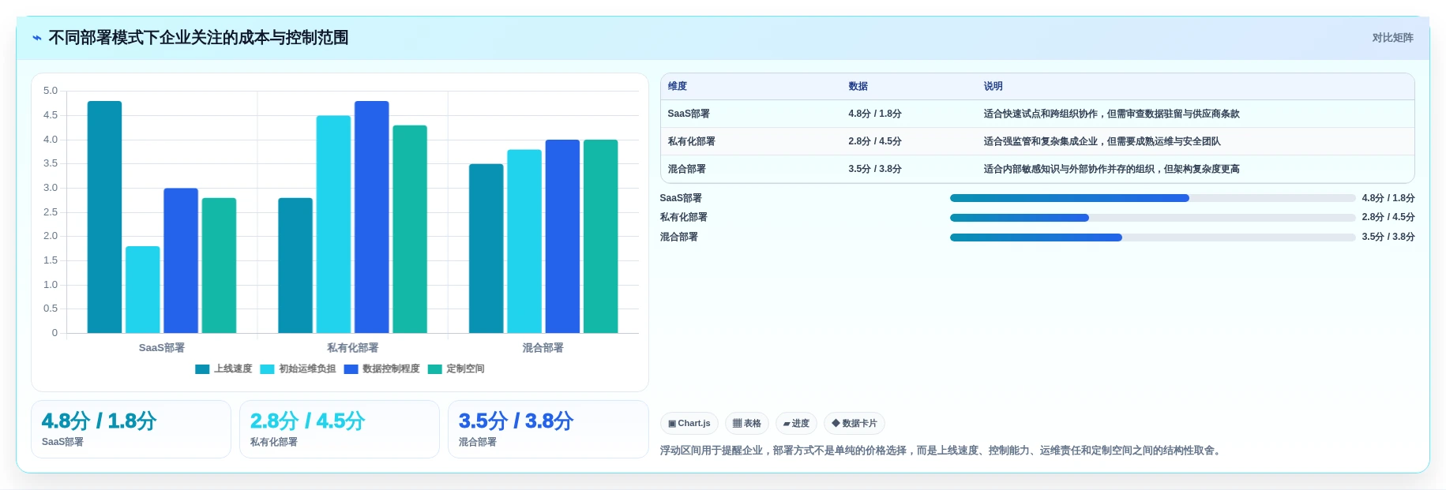Select the 进度 tag
The height and width of the screenshot is (490, 1446).
pyautogui.click(x=796, y=423)
